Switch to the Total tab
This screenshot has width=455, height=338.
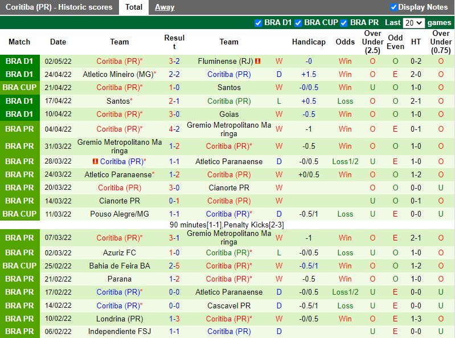tap(134, 7)
